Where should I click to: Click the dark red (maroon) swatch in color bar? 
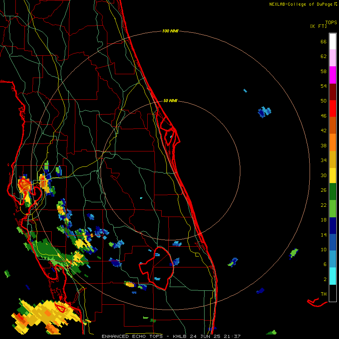coord(333,92)
